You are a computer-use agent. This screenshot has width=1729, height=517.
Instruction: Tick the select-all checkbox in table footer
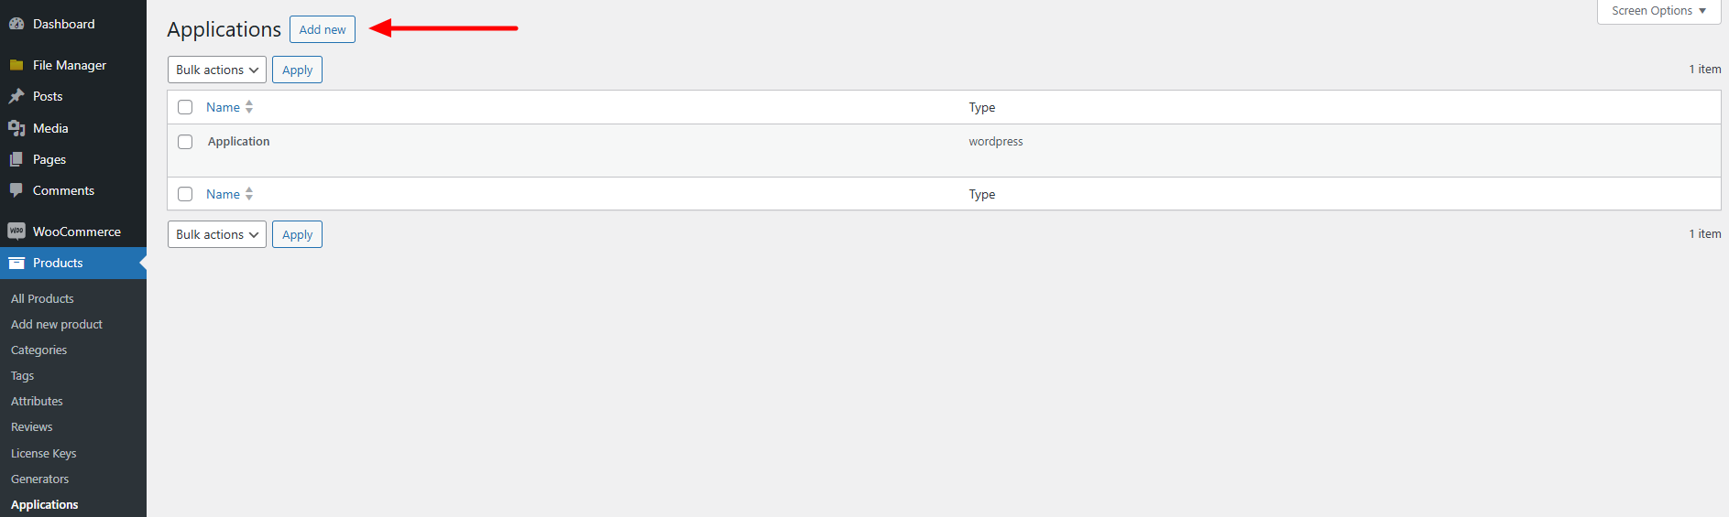[x=185, y=194]
